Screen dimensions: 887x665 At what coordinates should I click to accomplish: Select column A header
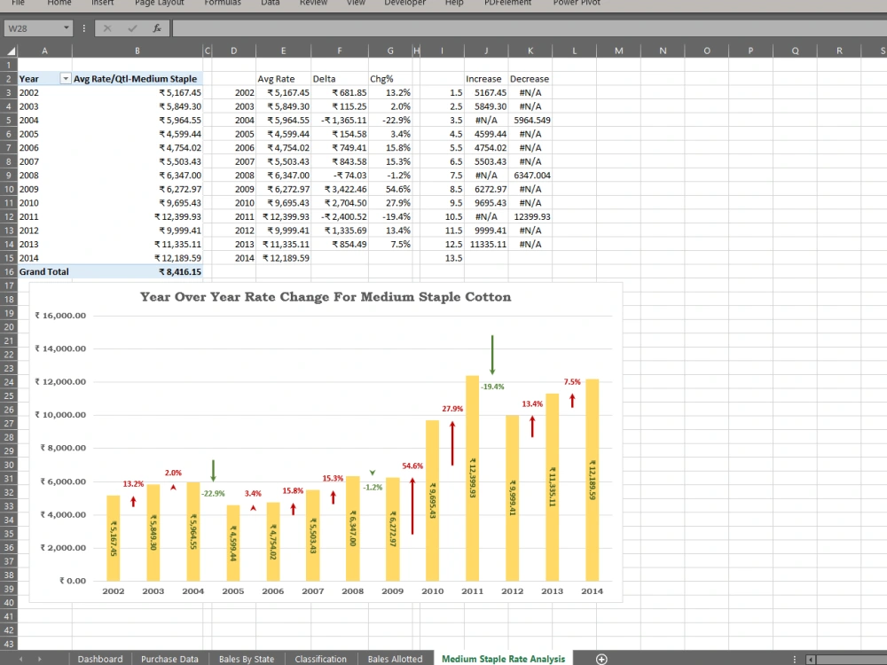44,51
